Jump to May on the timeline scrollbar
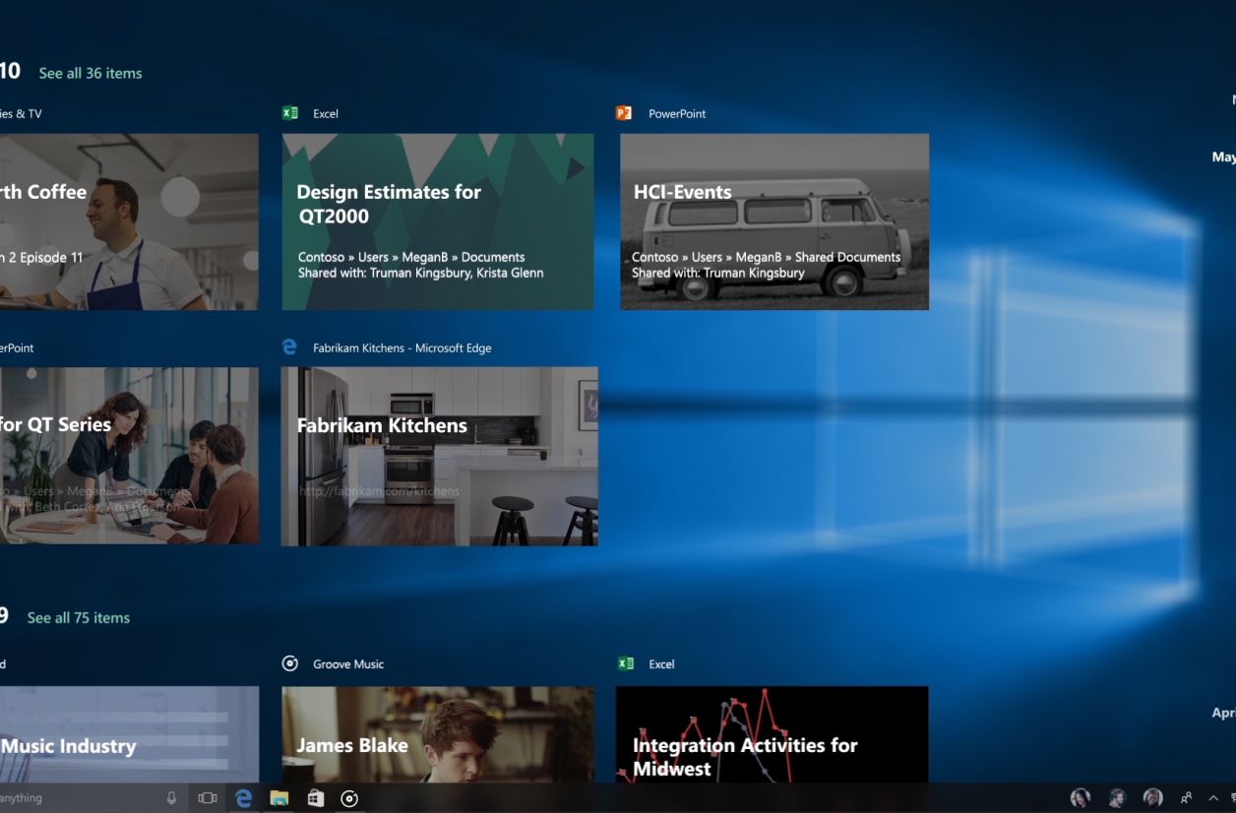The width and height of the screenshot is (1236, 813). (x=1223, y=156)
